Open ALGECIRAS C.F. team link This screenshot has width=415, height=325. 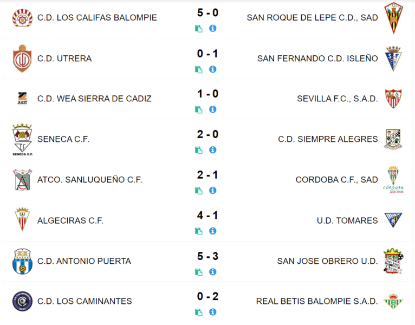pos(70,220)
